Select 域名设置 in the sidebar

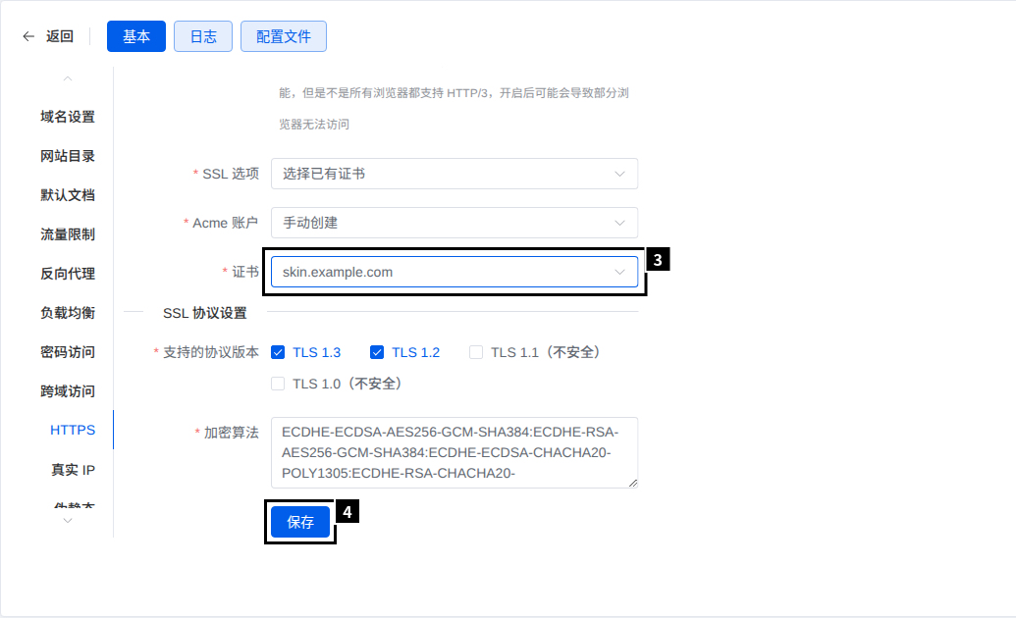point(68,117)
